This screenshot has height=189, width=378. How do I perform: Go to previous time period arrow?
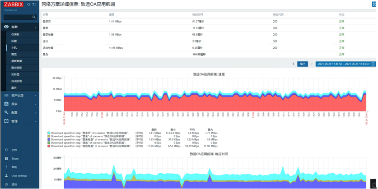(294, 64)
